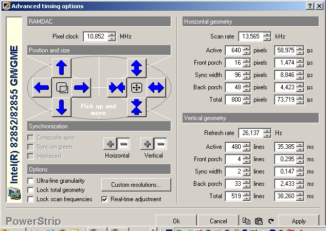The image size is (326, 231).
Task: Click the vertical Active field showing 480
Action: click(x=234, y=147)
